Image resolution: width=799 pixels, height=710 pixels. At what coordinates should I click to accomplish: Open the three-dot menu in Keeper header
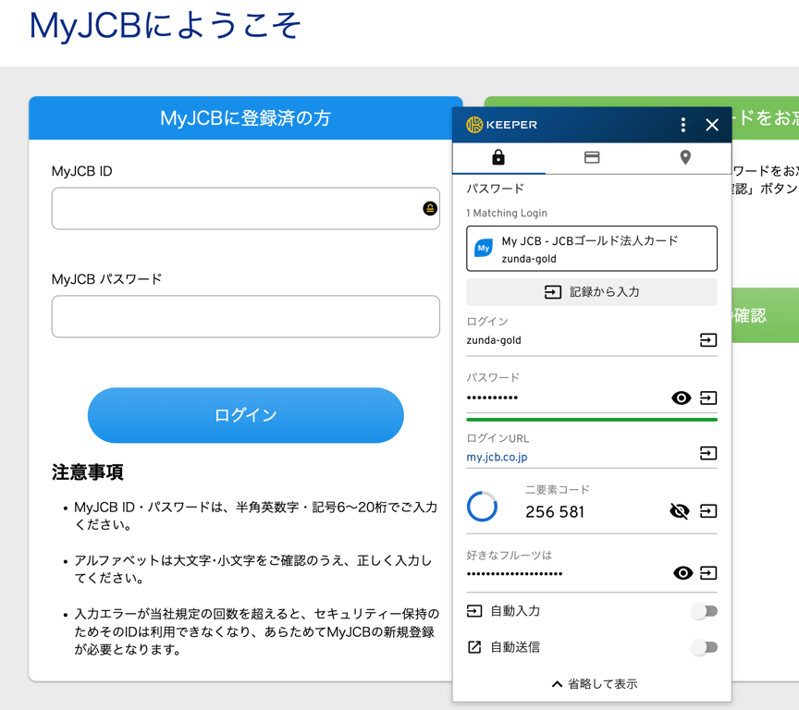click(x=682, y=124)
